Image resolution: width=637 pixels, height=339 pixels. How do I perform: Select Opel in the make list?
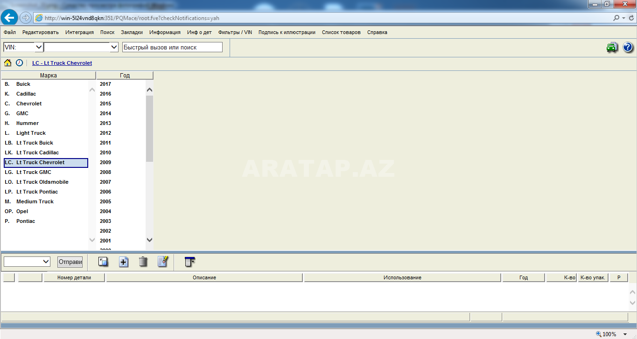pyautogui.click(x=22, y=211)
